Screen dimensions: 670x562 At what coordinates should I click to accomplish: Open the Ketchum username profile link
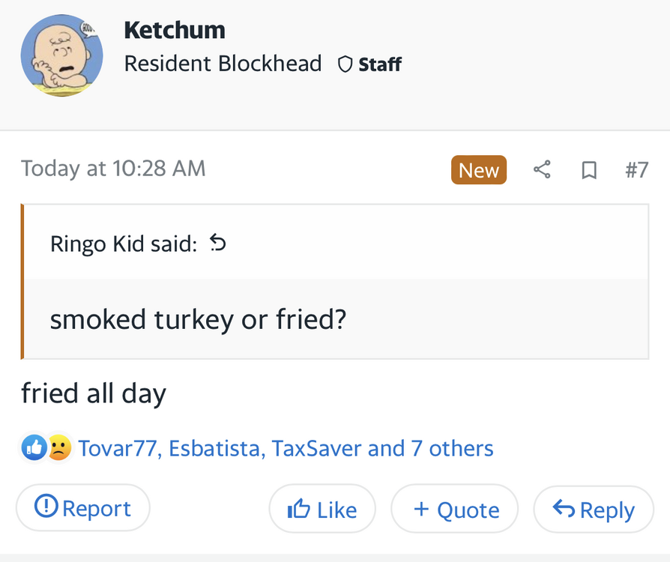click(x=175, y=31)
